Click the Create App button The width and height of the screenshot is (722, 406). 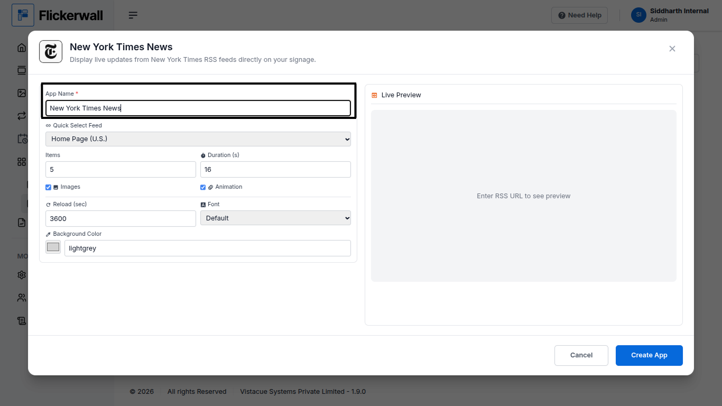[x=649, y=355]
